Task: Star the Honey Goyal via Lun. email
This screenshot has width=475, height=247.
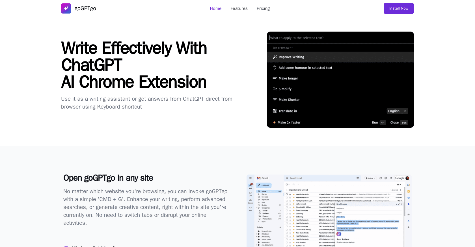Action: 290,201
